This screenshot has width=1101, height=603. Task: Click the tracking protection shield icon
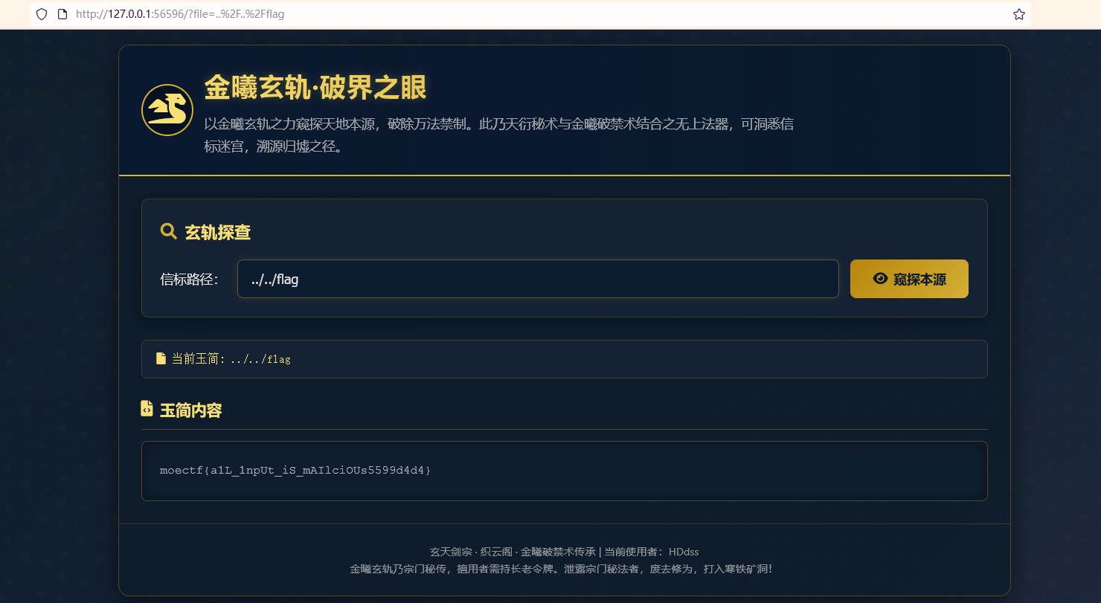[x=42, y=14]
